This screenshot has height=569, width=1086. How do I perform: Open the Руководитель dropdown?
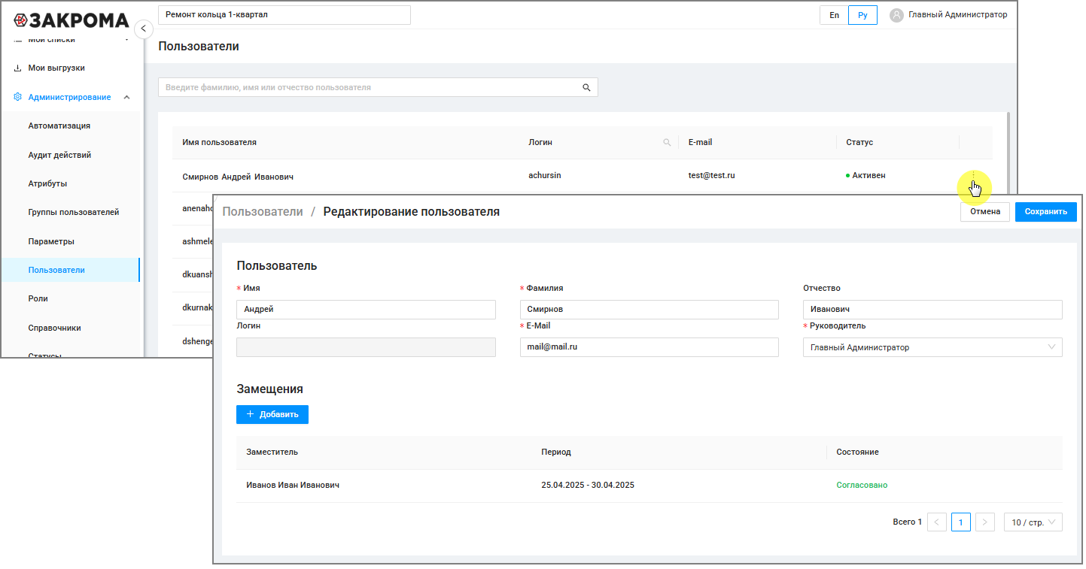tap(932, 347)
